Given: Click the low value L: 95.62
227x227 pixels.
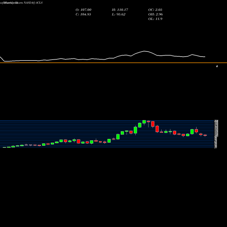Looking at the screenshot, I should click(118, 15).
